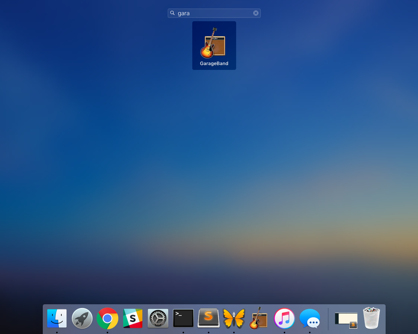Screen dimensions: 418x334
Task: Open Messages from the Dock
Action: coord(309,318)
